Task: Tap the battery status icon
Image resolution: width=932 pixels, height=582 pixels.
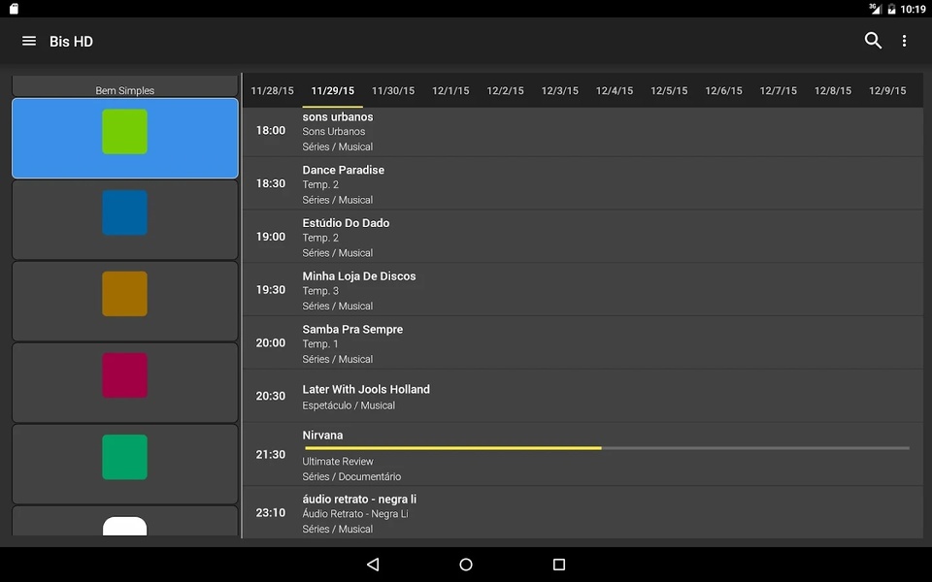Action: 891,9
